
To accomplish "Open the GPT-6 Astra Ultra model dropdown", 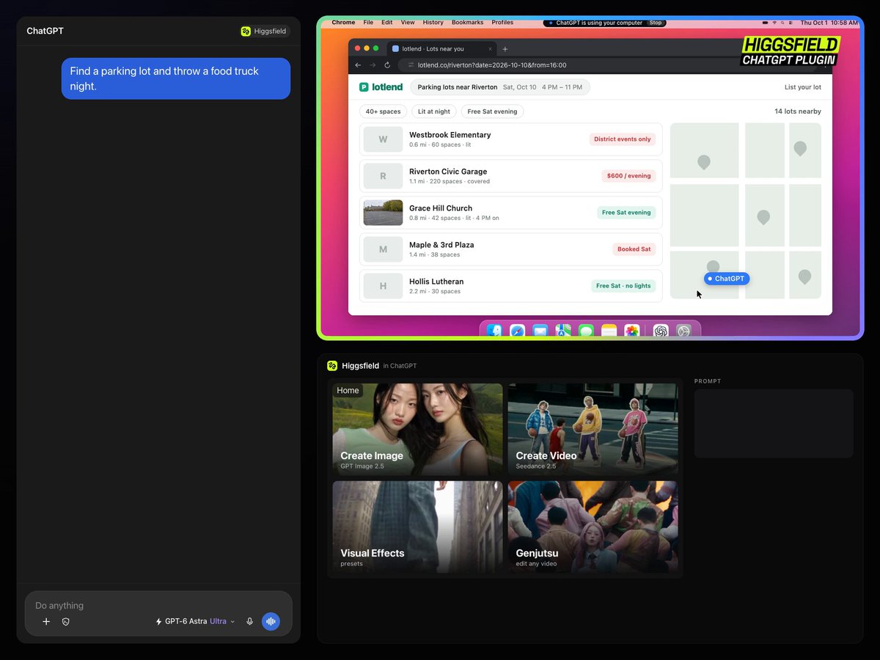I will [195, 621].
